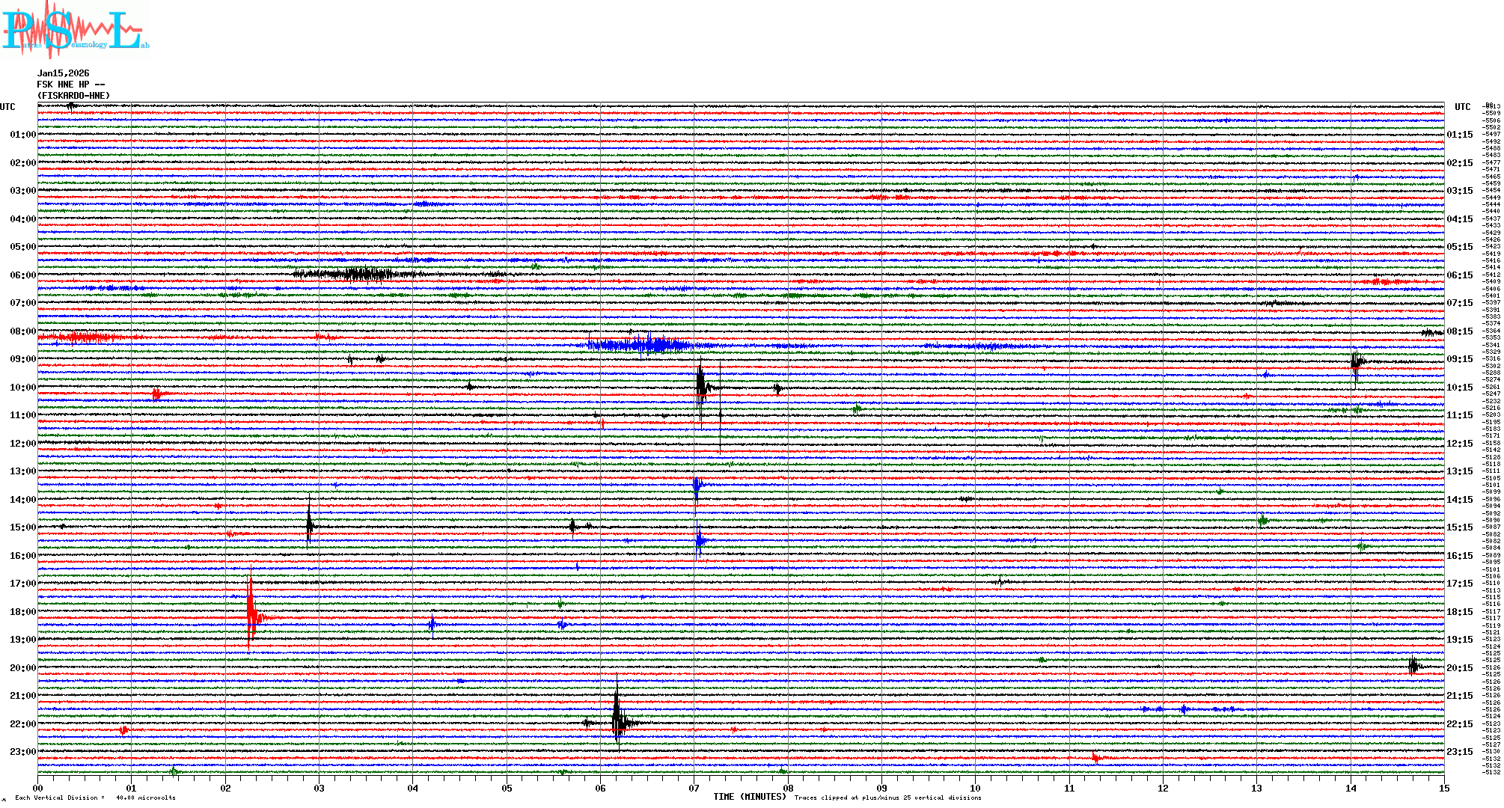Select the 21:15 time label on right
Image resolution: width=1504 pixels, height=808 pixels.
[x=1459, y=696]
